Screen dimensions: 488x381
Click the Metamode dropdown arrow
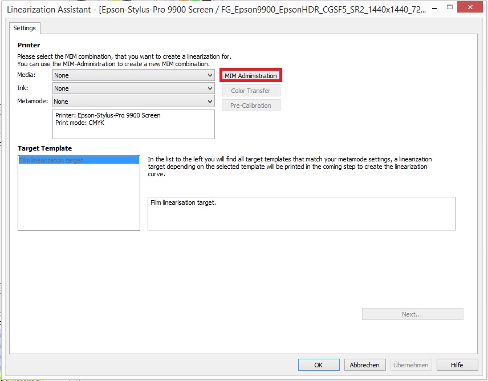tap(209, 101)
